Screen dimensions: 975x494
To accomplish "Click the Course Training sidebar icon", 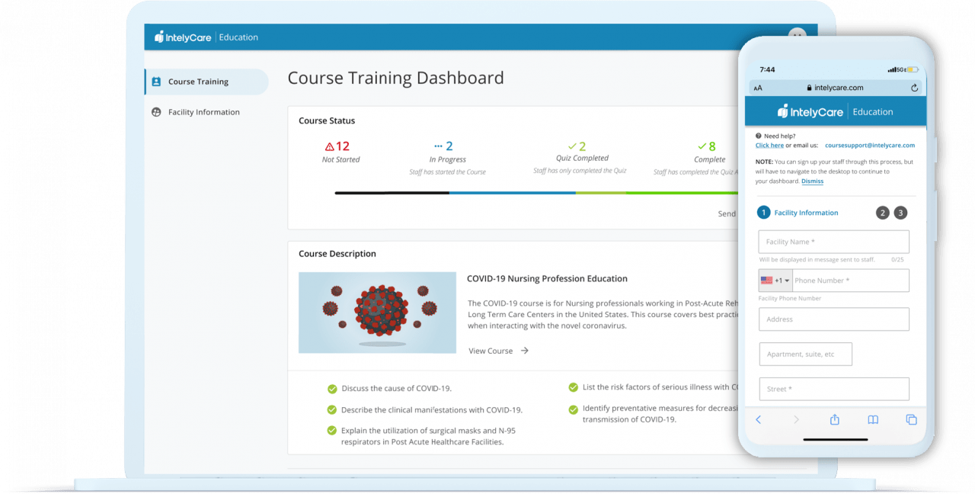I will (x=156, y=82).
